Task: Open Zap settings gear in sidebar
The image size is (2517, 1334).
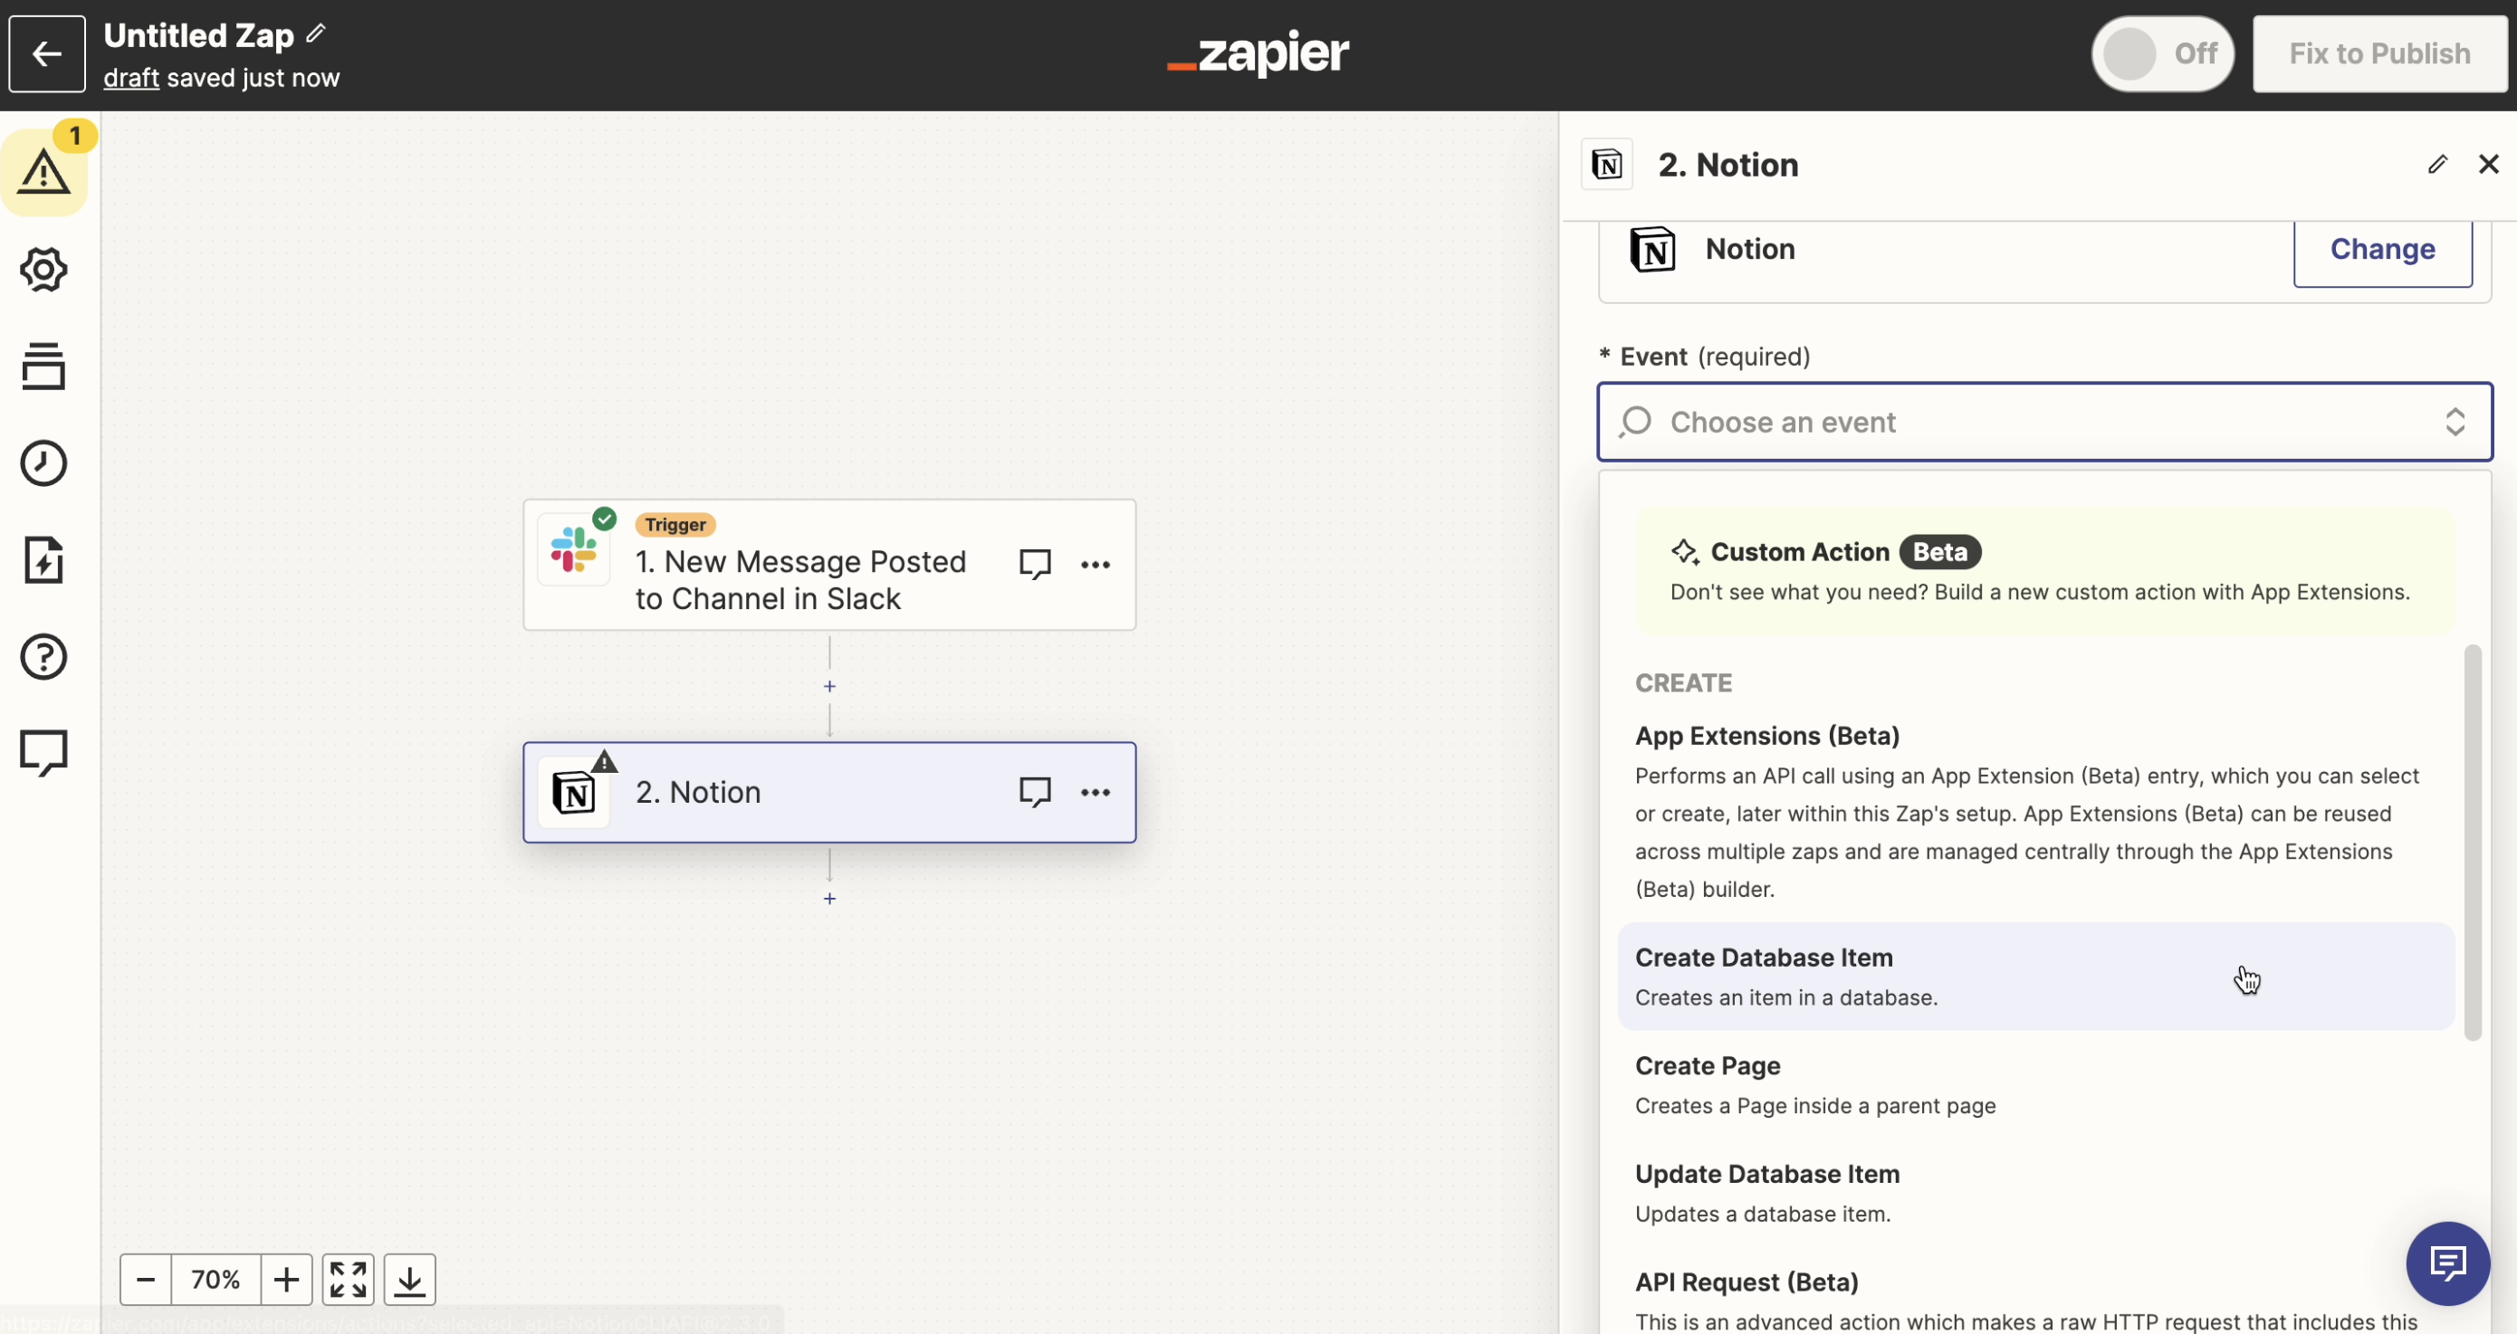Action: (44, 270)
